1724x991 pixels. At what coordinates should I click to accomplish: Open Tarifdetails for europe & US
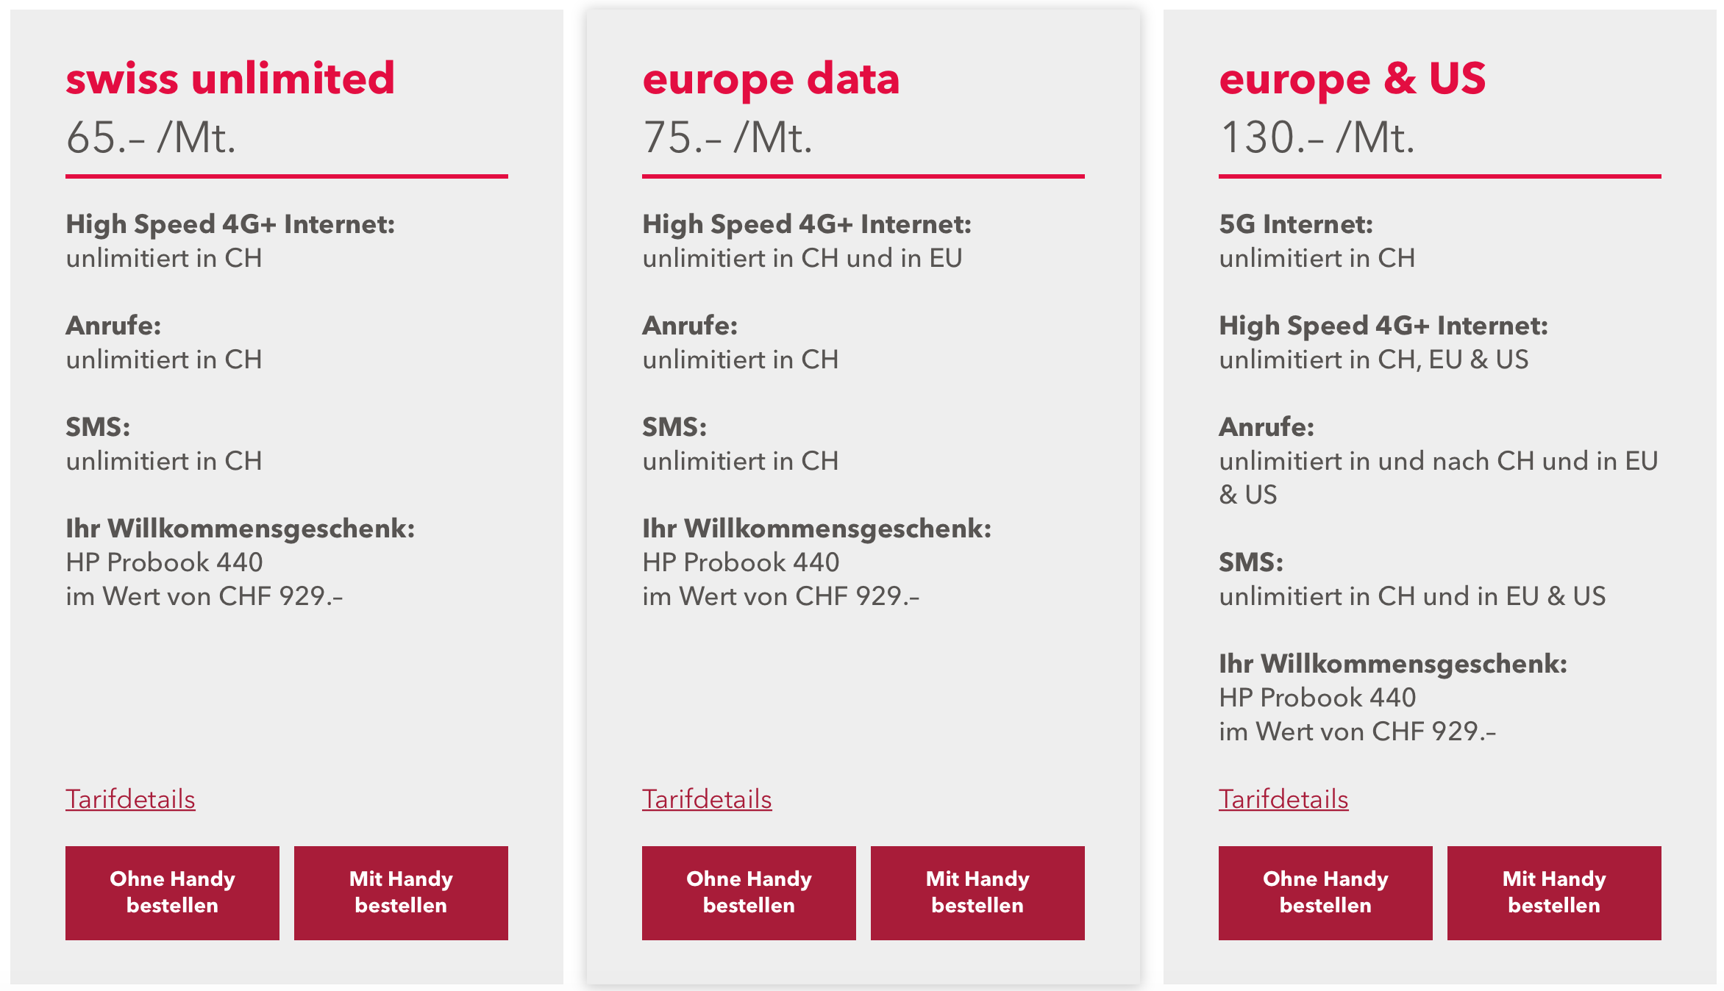1283,798
